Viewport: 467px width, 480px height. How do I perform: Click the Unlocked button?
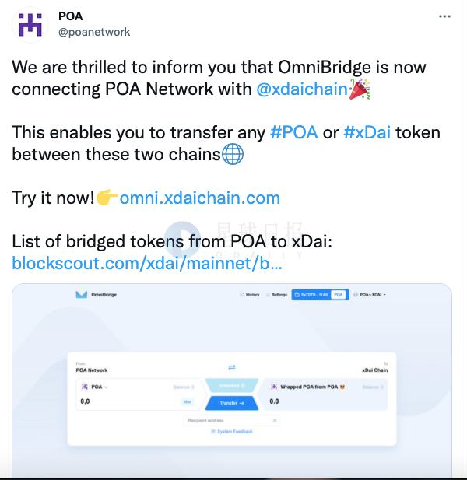pyautogui.click(x=231, y=386)
